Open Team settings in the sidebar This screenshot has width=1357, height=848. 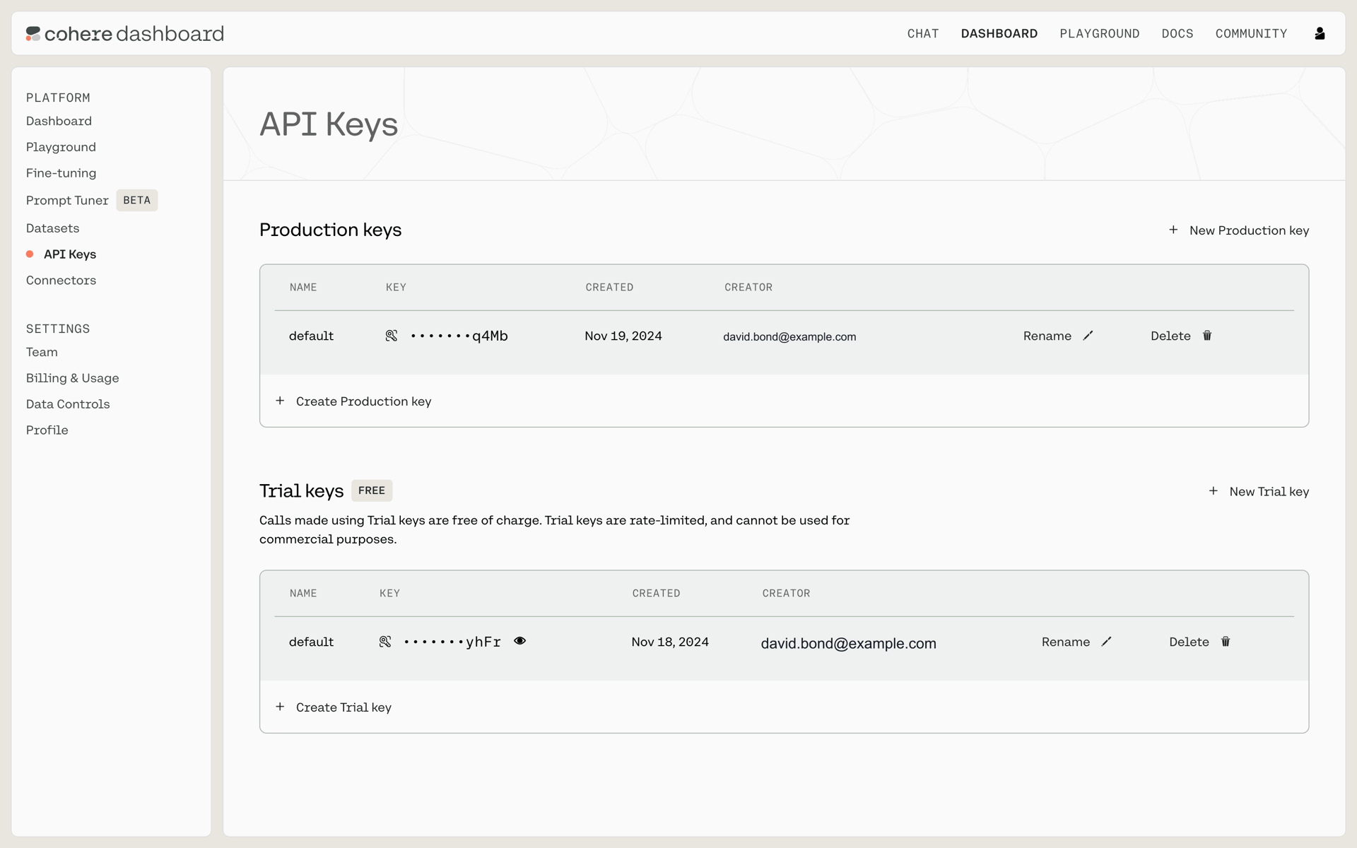tap(42, 352)
